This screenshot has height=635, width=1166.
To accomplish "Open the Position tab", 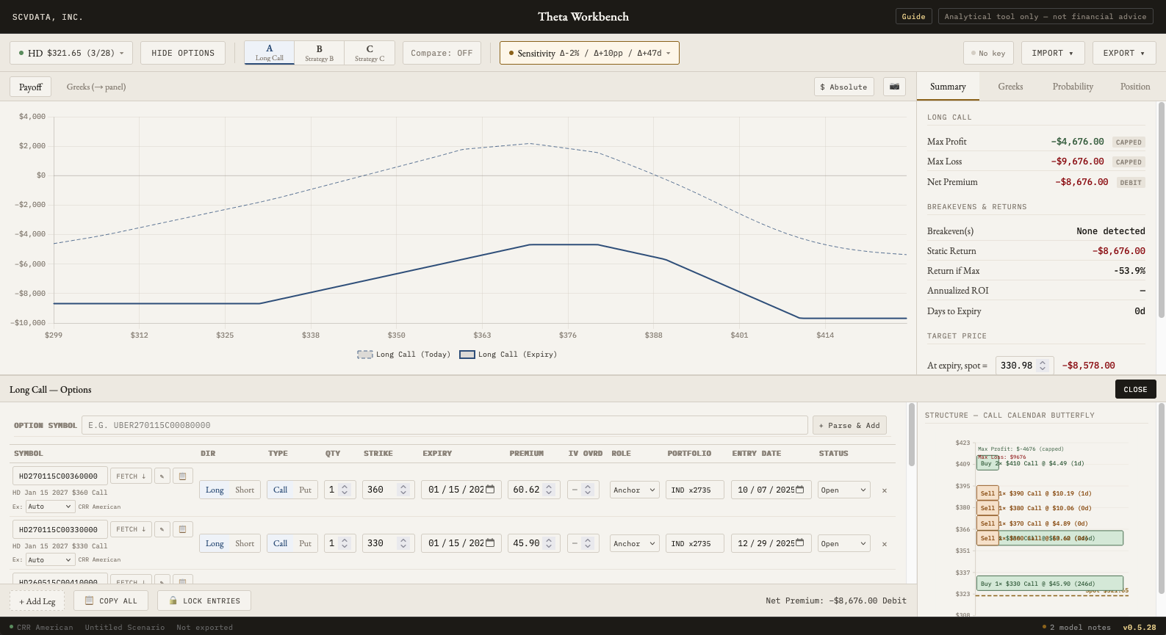I will [x=1135, y=87].
